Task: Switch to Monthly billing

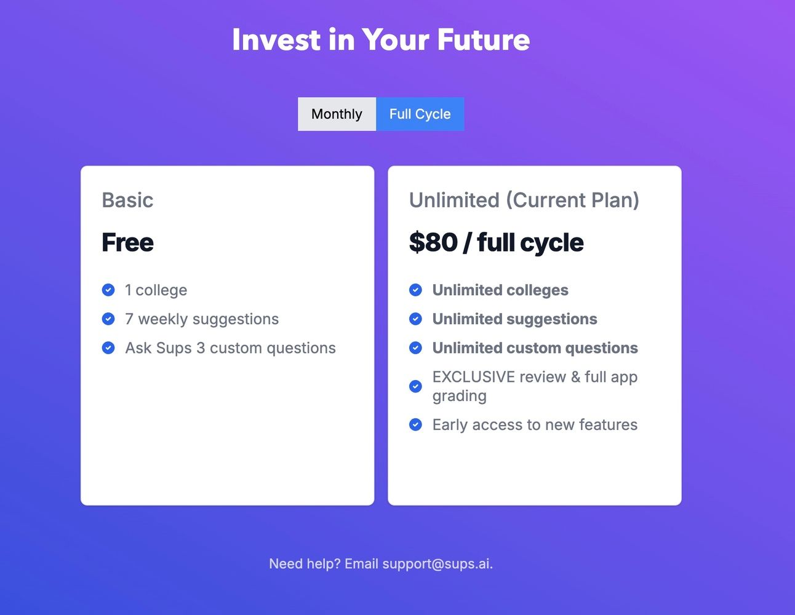Action: [x=337, y=114]
